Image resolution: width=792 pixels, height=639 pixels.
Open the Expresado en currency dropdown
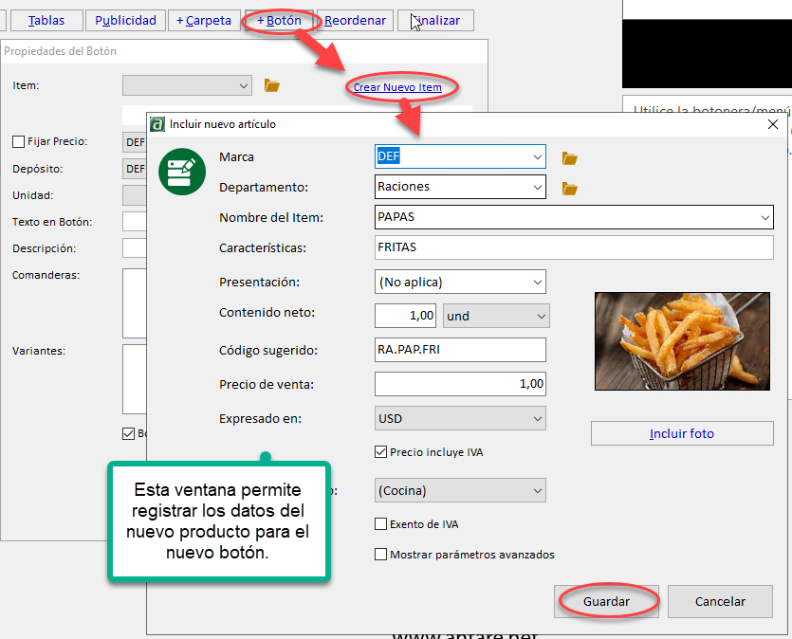pos(537,418)
